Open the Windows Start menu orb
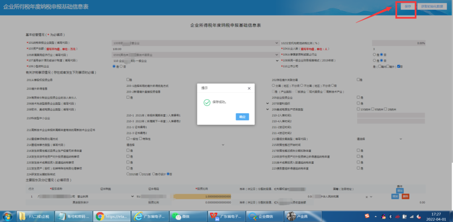Screen dimensions: 453x222 [7, 216]
